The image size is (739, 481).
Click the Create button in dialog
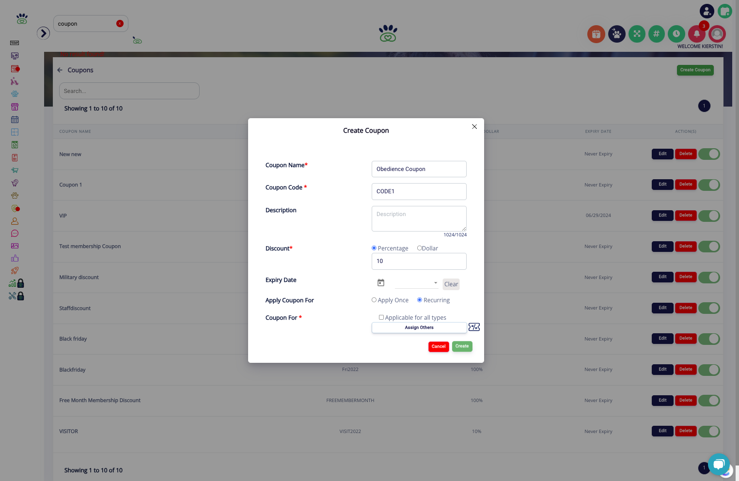pos(462,346)
